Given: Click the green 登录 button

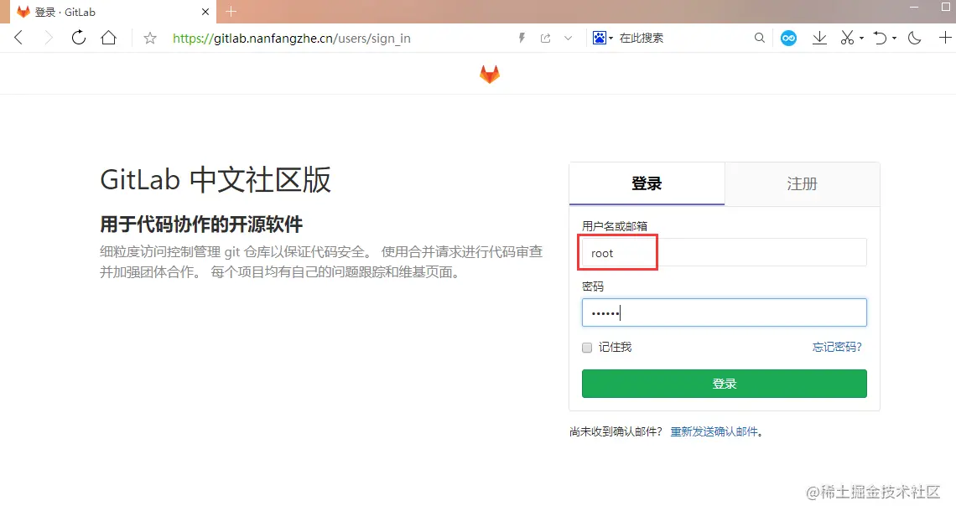Looking at the screenshot, I should pos(724,384).
